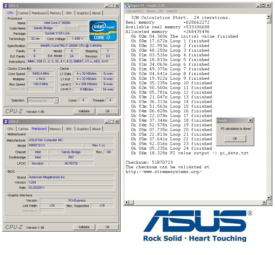Click LPCIO model NCT6776 field

tap(71, 163)
